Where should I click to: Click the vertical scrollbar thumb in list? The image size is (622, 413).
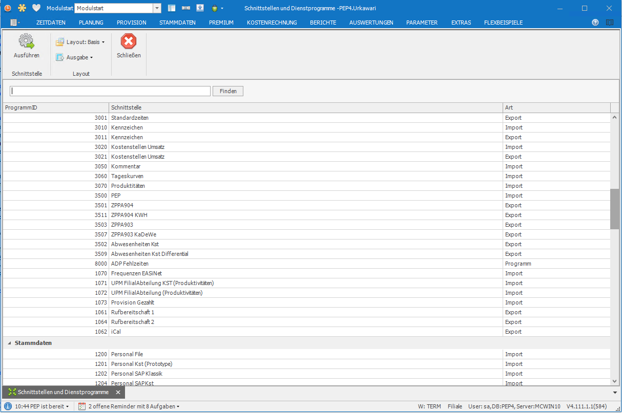pos(614,209)
